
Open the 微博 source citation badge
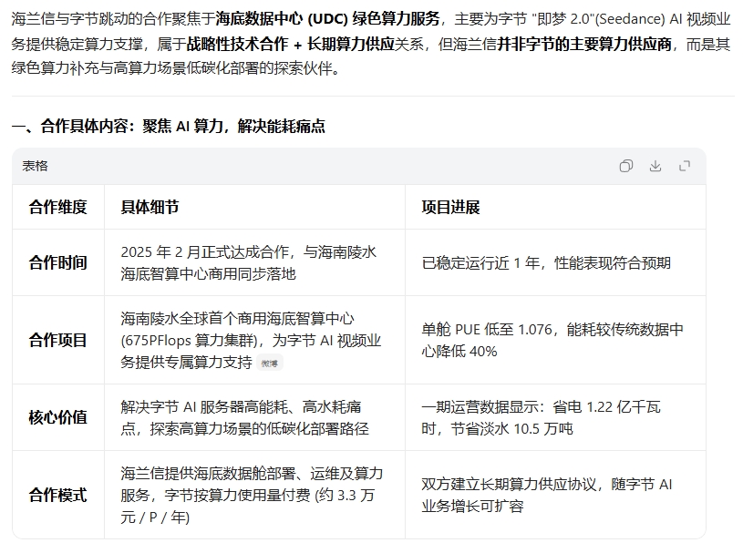270,364
